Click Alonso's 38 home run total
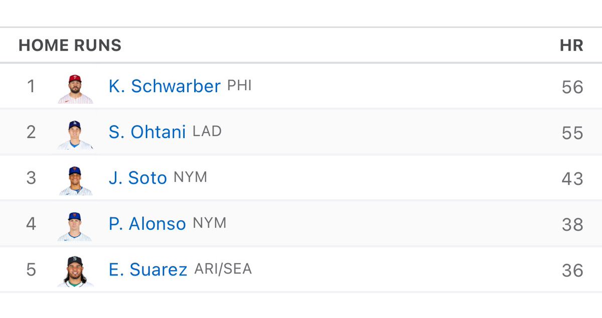This screenshot has height=318, width=602. [x=572, y=225]
